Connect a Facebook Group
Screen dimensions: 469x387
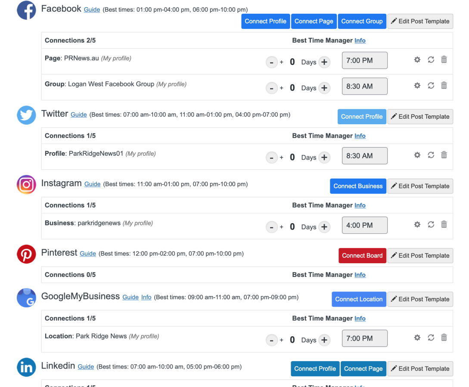(x=362, y=21)
